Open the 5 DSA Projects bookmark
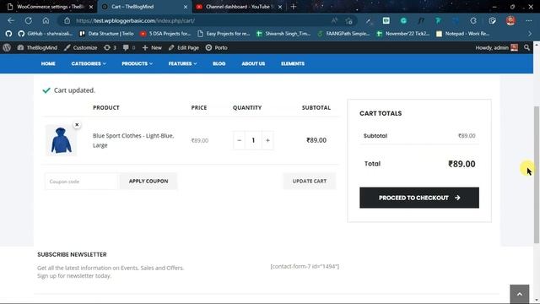This screenshot has width=540, height=304. point(165,34)
